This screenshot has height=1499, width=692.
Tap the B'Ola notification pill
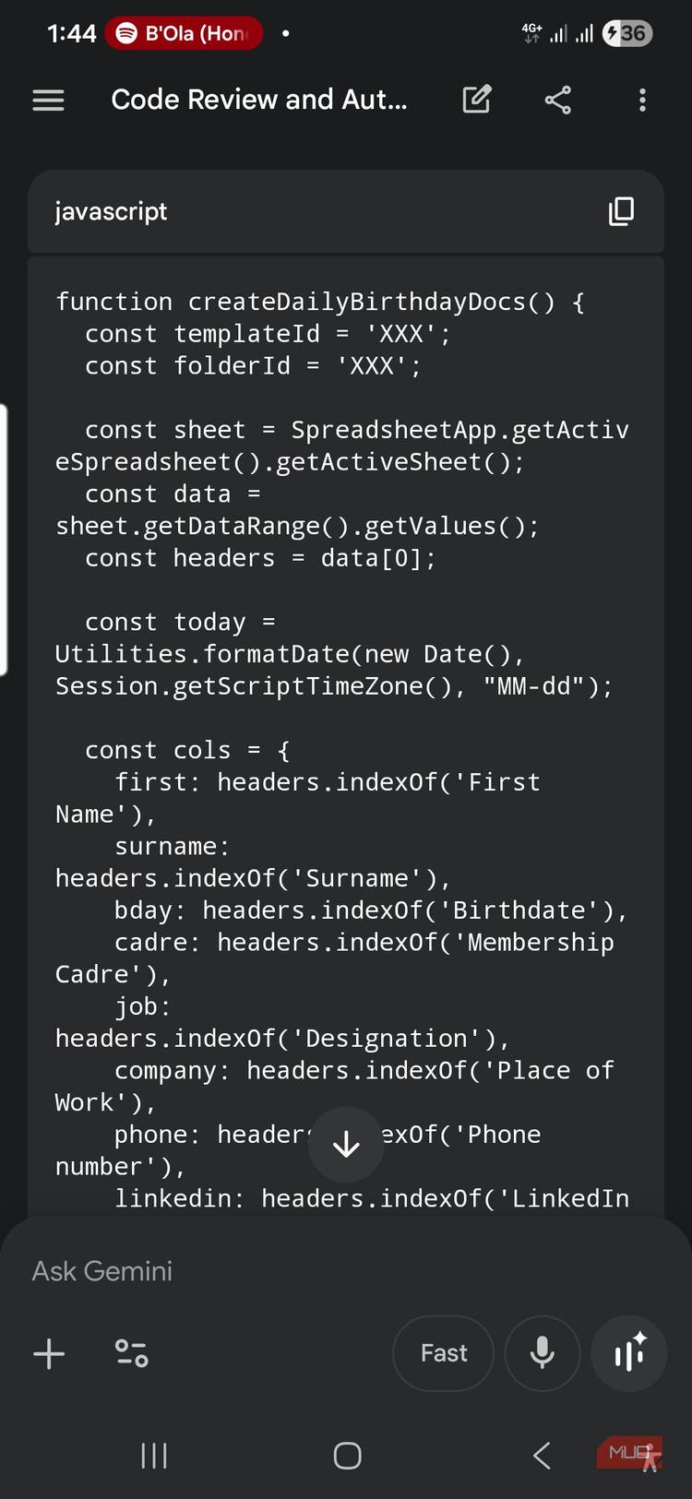click(183, 32)
